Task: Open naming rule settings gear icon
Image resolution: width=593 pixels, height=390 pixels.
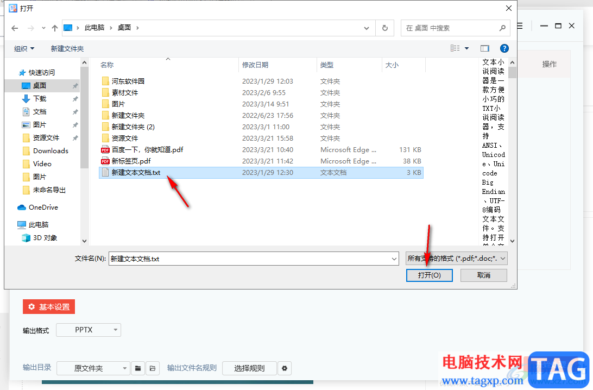Action: click(285, 368)
